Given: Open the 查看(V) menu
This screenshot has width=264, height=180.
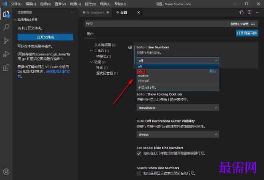Looking at the screenshot, I should (60, 4).
